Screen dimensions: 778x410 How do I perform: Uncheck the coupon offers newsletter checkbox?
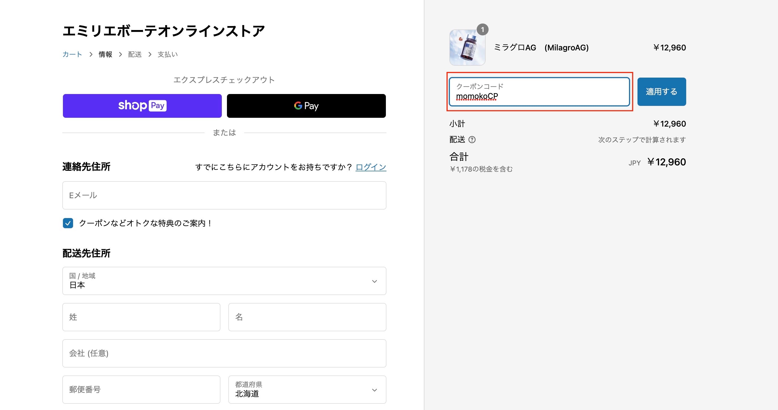68,223
